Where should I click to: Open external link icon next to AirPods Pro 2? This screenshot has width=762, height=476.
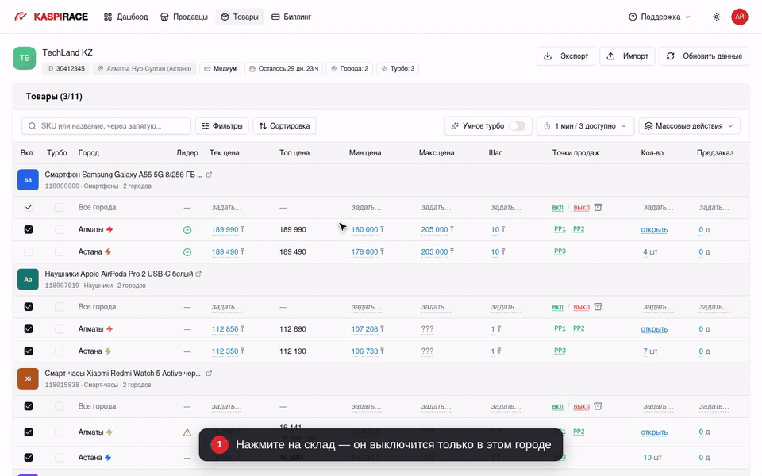pyautogui.click(x=198, y=274)
